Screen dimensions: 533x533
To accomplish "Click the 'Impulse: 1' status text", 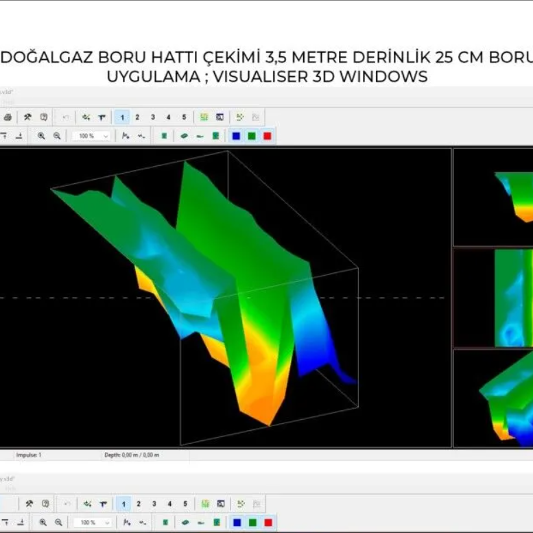I will (x=29, y=455).
